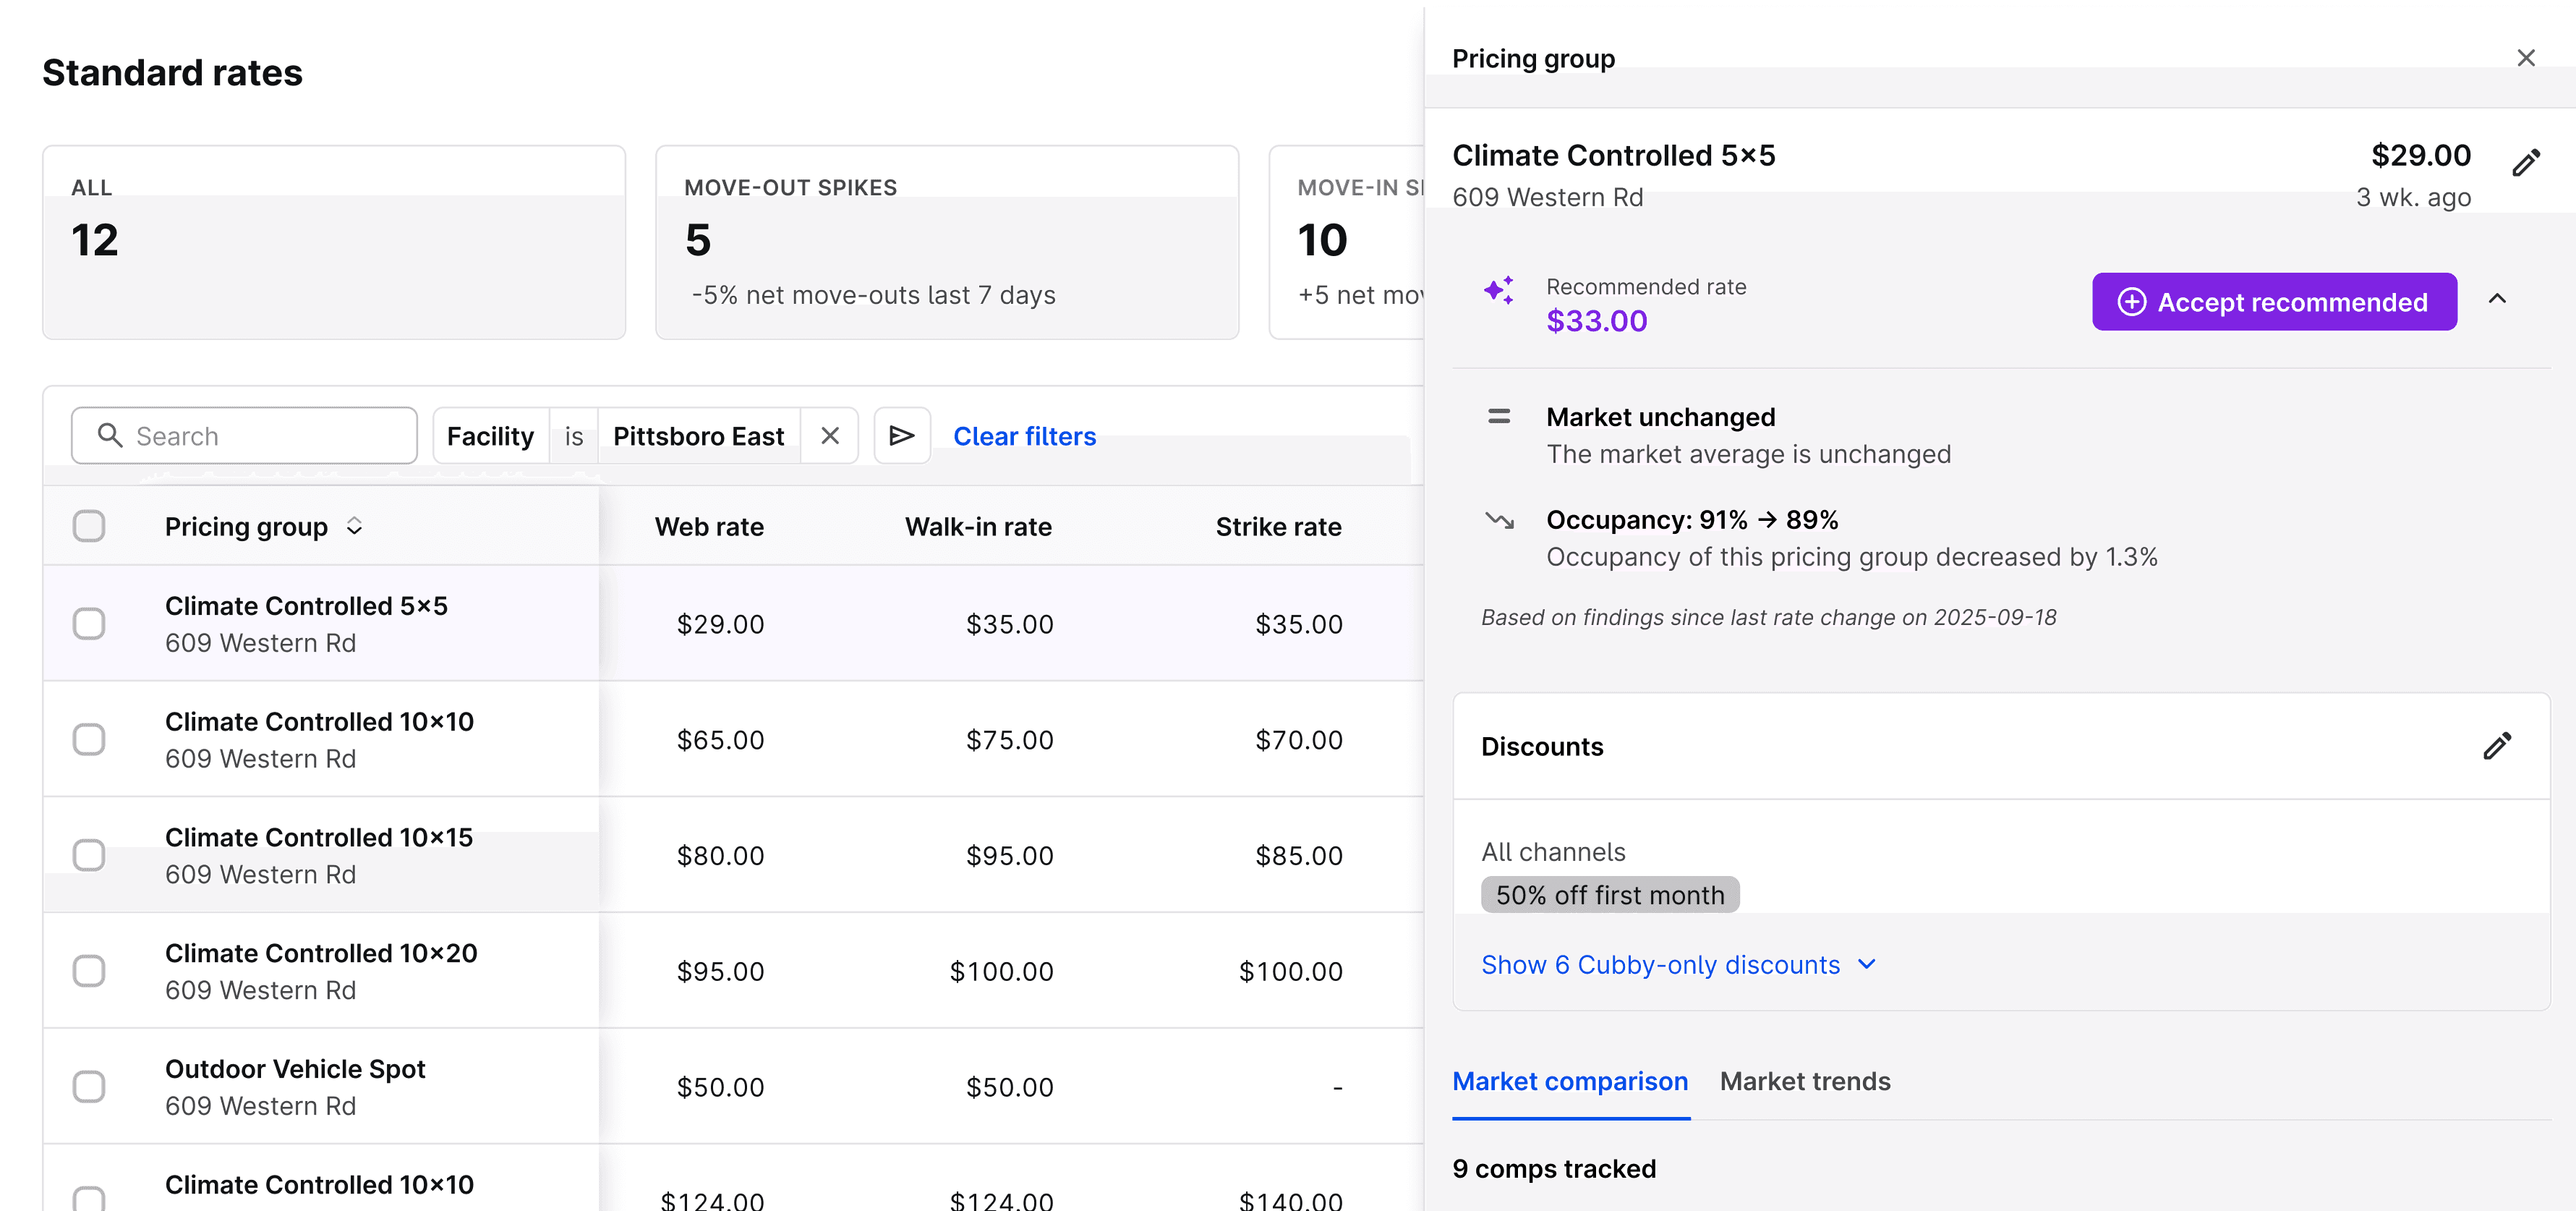Collapse the recommended rate details chevron
Image resolution: width=2576 pixels, height=1211 pixels.
[x=2496, y=299]
